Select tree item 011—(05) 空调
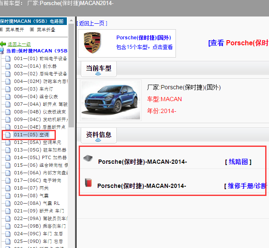The image size is (269, 248). click(x=31, y=135)
